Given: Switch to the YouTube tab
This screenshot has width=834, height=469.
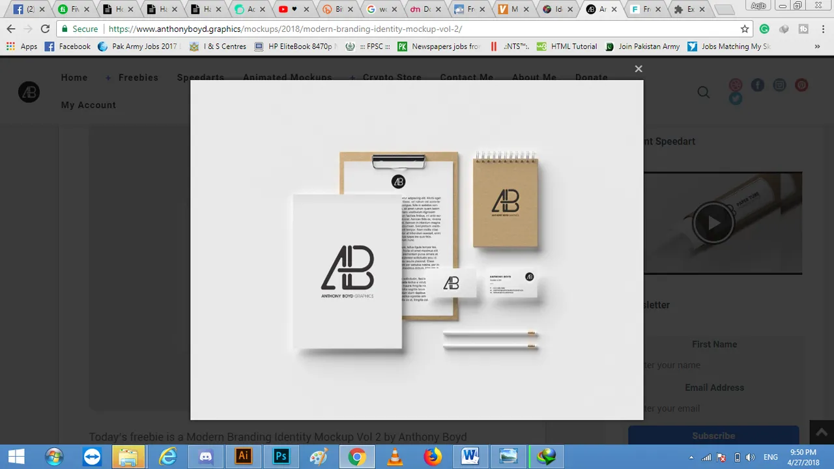Looking at the screenshot, I should (x=293, y=9).
